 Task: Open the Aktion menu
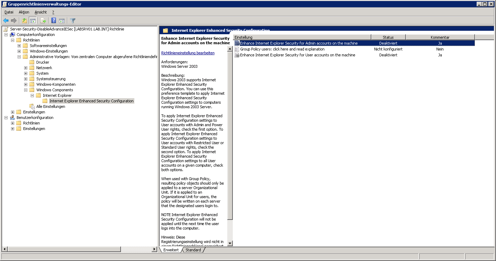coord(24,12)
